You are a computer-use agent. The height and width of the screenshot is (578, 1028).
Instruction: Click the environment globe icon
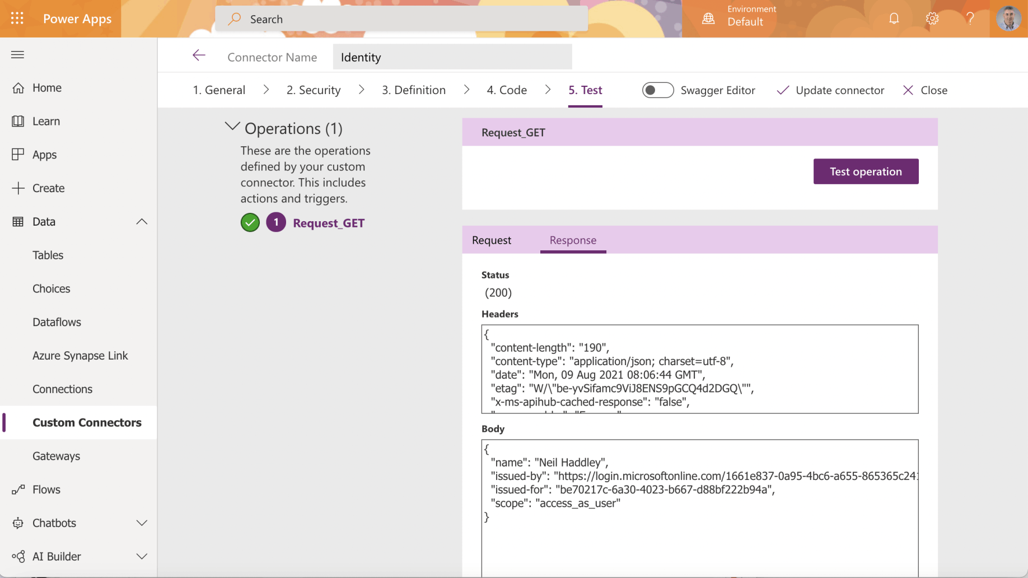tap(708, 18)
